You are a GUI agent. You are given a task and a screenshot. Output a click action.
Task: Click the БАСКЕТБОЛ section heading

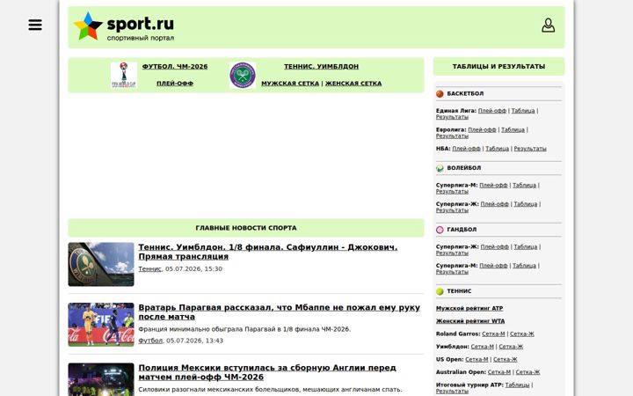(465, 94)
